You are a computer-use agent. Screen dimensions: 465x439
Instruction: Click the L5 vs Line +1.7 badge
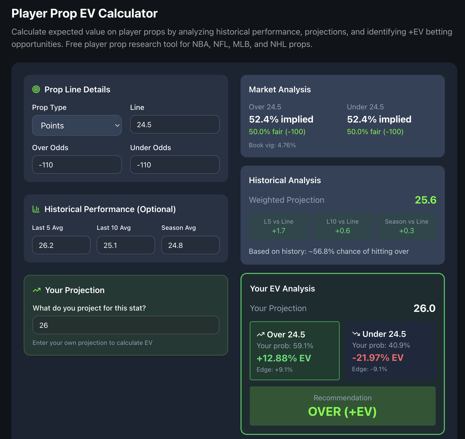pos(278,226)
